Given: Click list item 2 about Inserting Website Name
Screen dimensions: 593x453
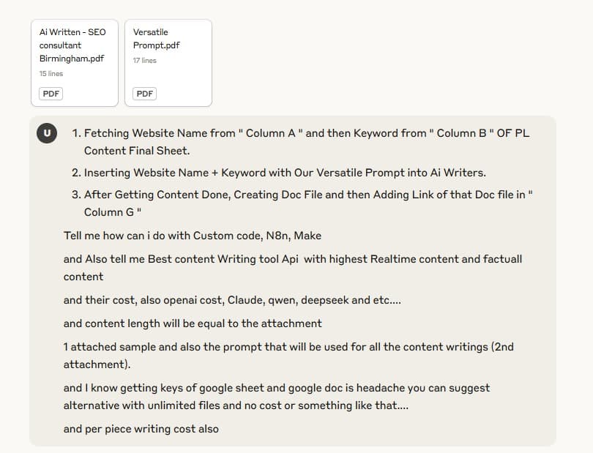Looking at the screenshot, I should point(279,173).
